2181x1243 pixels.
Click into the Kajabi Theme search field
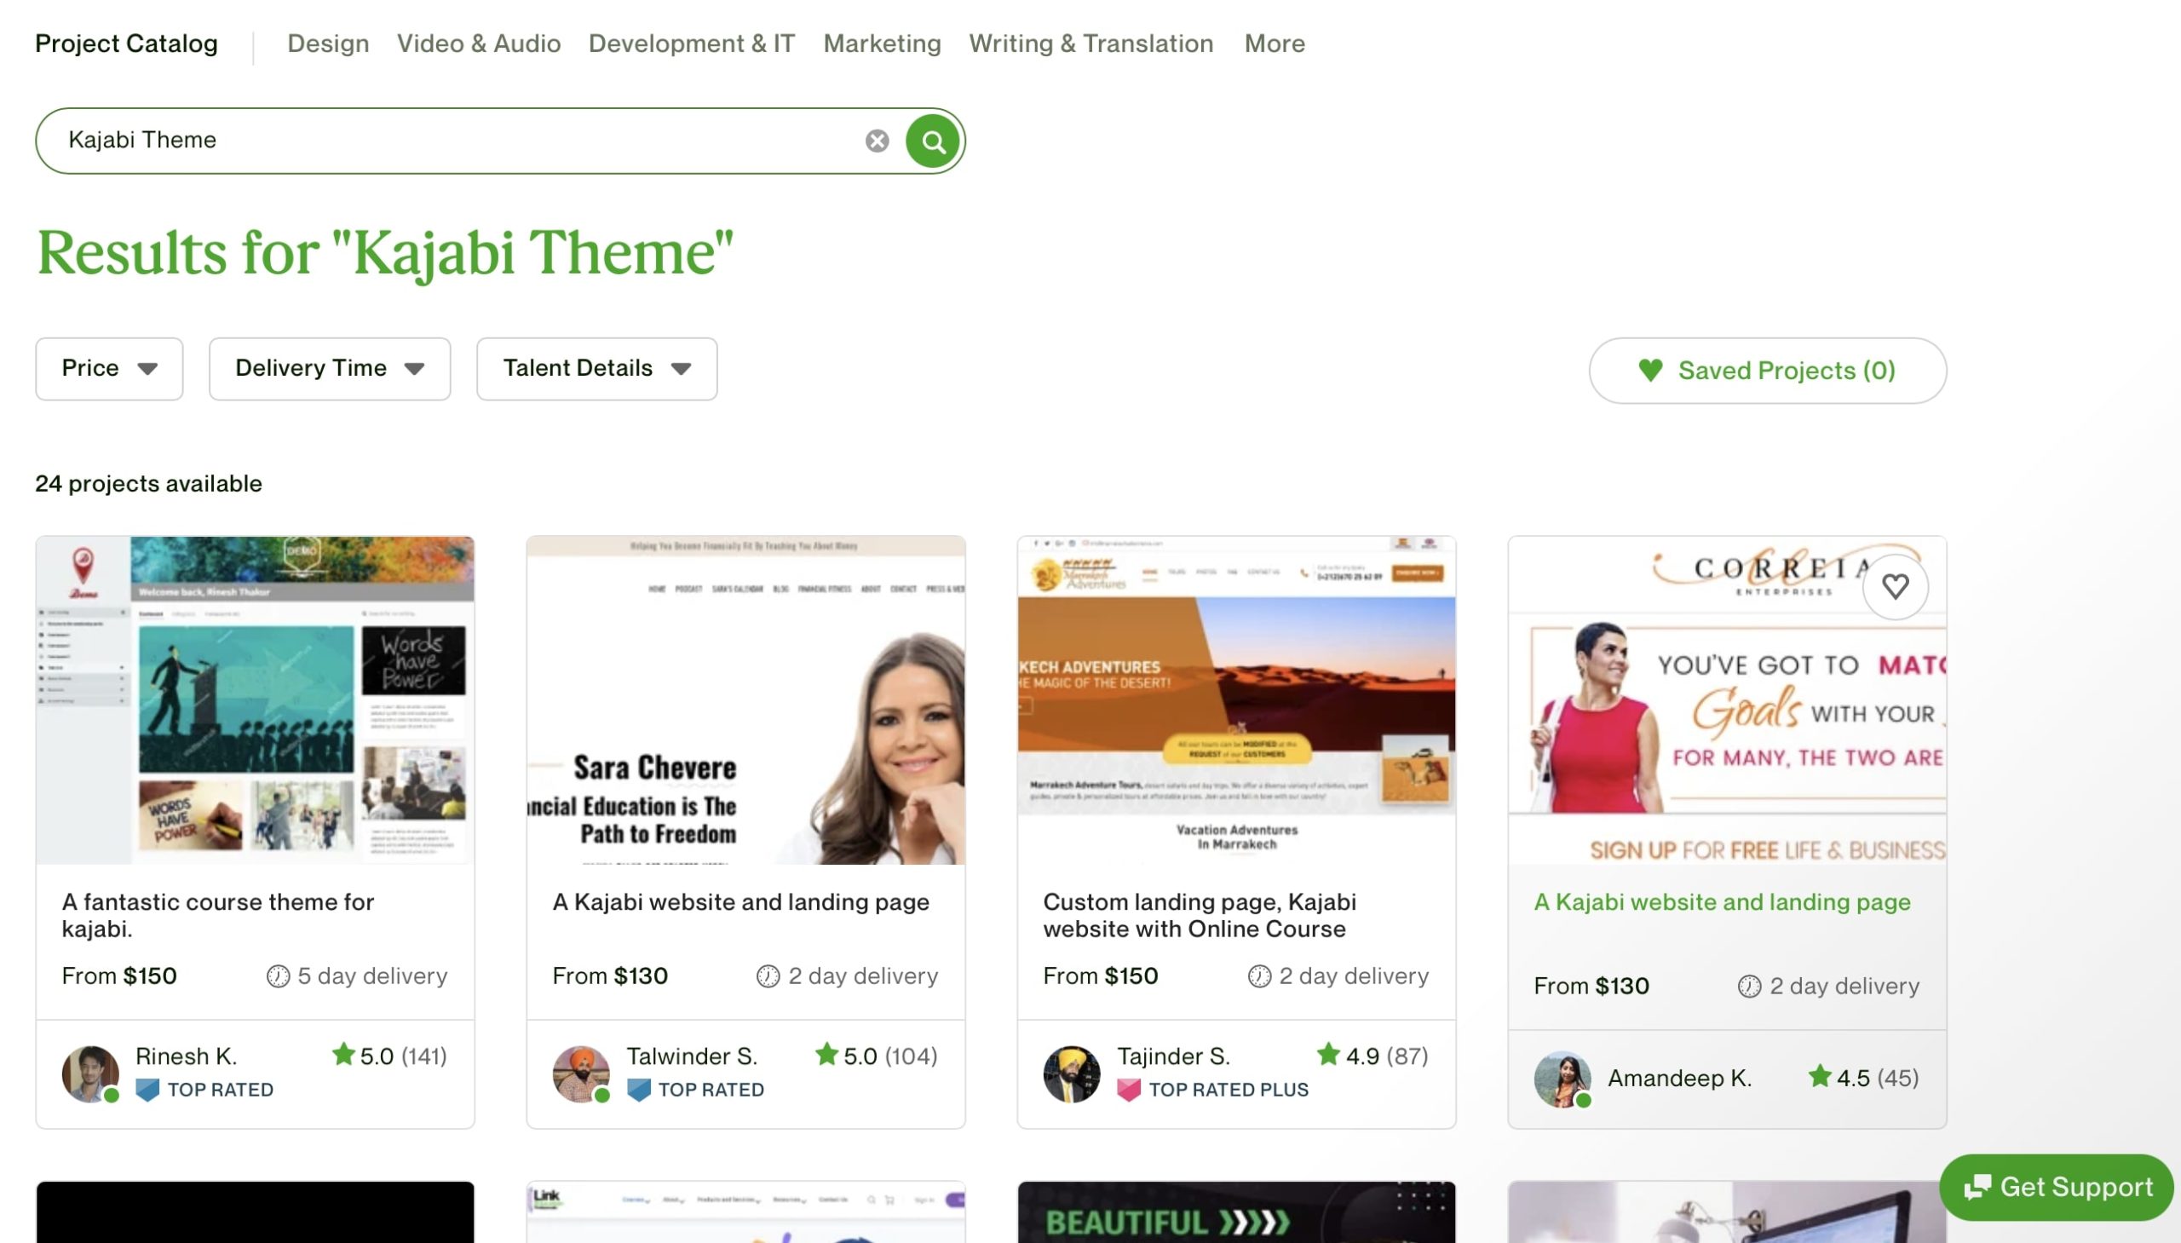point(461,141)
